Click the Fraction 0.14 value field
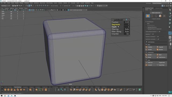 (127, 22)
